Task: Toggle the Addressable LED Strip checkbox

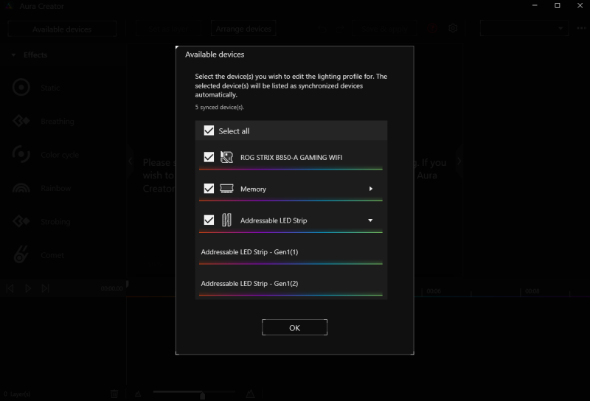Action: pyautogui.click(x=209, y=220)
